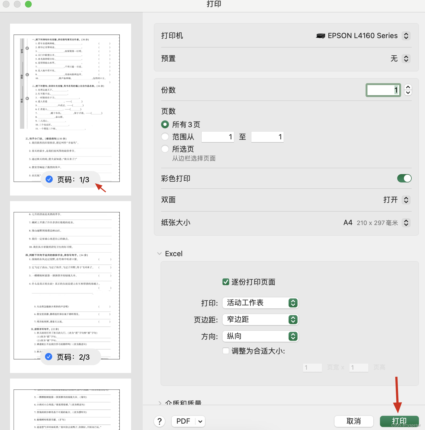Click the 份数 copies input field
The image size is (425, 430).
[x=383, y=90]
